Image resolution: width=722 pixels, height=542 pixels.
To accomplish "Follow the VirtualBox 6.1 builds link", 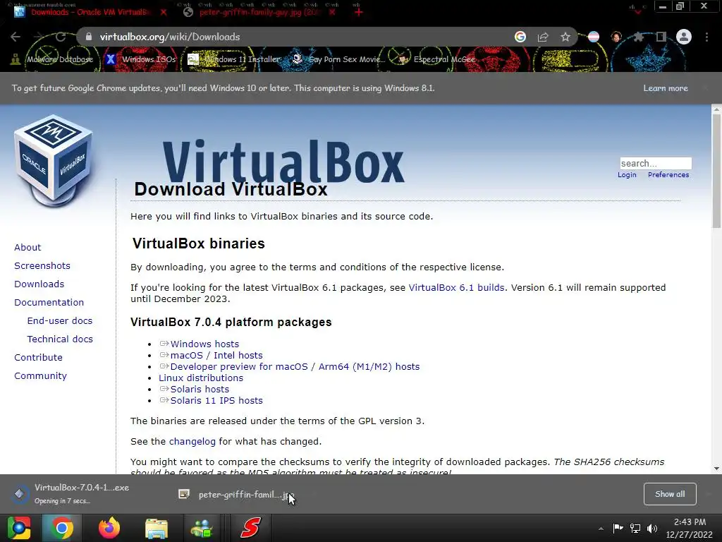I will (456, 288).
